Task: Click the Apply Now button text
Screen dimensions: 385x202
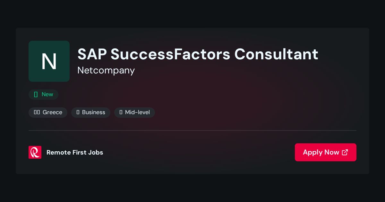Action: coord(321,152)
